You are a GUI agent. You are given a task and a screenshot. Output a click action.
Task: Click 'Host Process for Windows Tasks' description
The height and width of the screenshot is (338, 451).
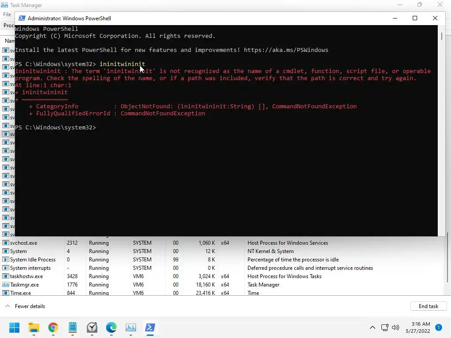(x=285, y=276)
